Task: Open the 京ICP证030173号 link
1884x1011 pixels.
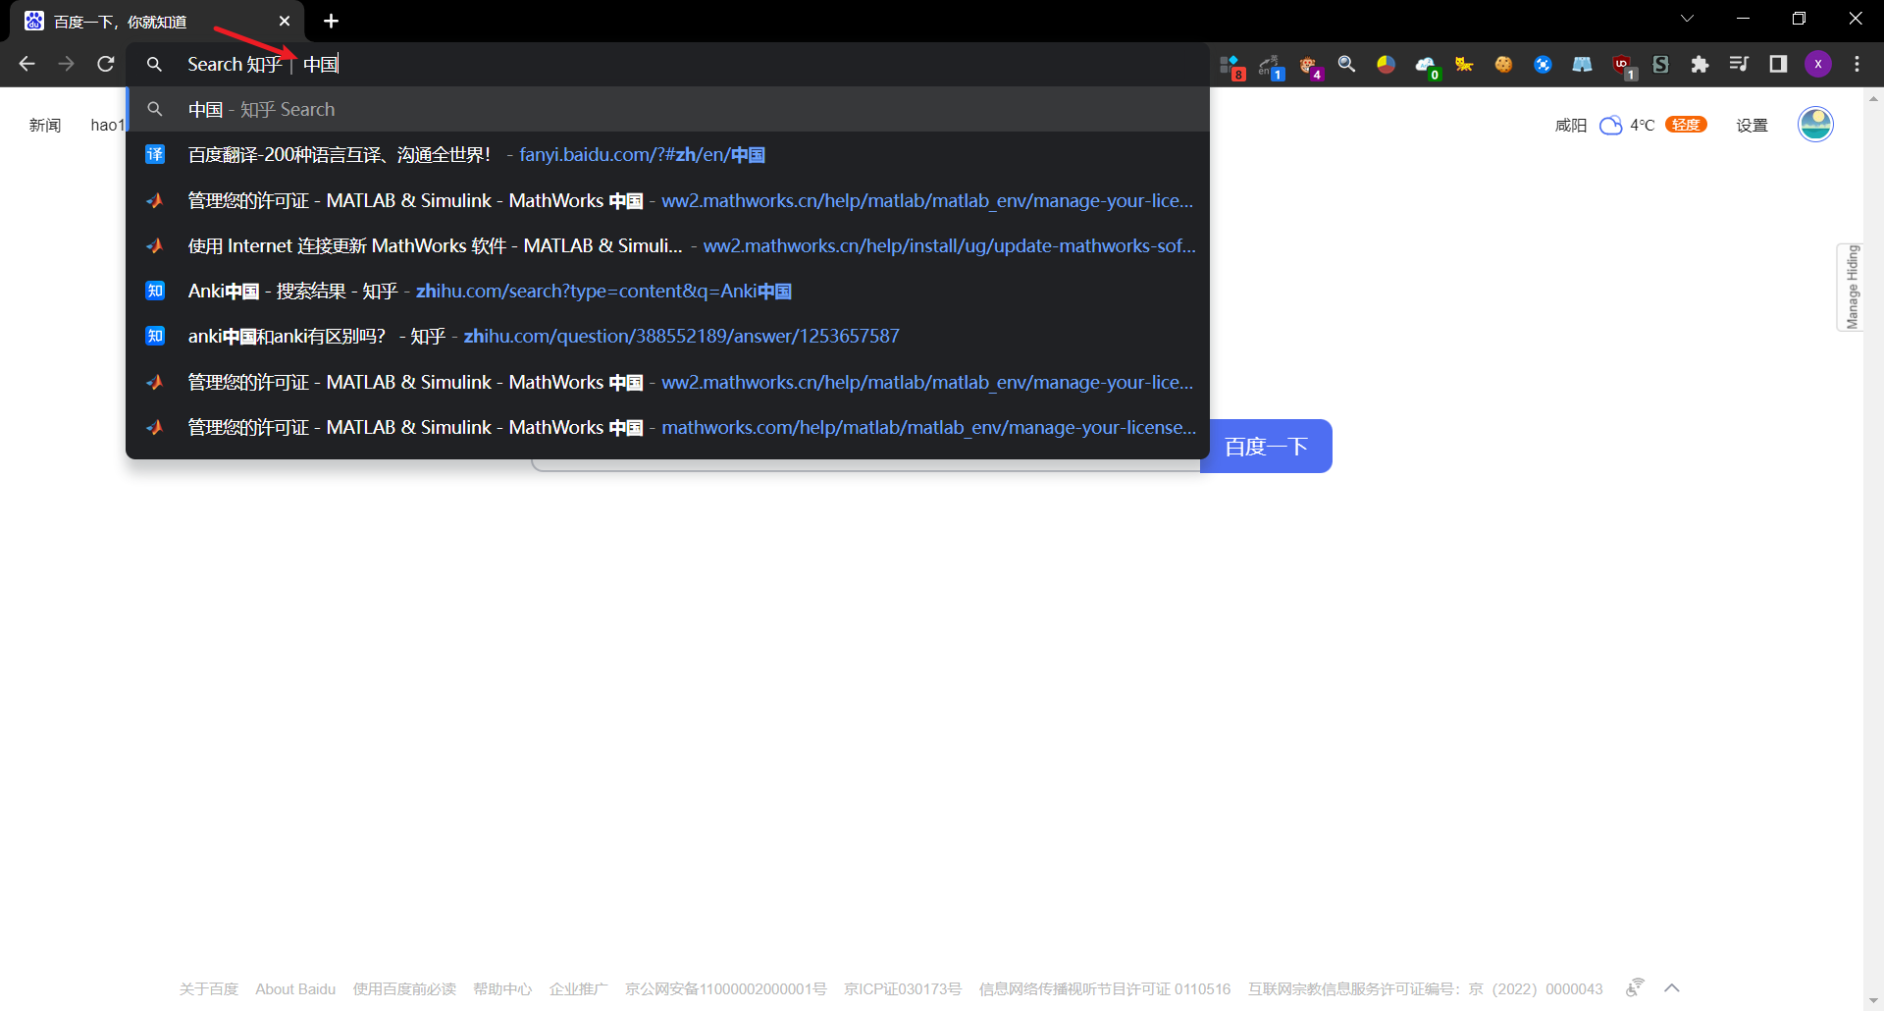Action: tap(903, 988)
